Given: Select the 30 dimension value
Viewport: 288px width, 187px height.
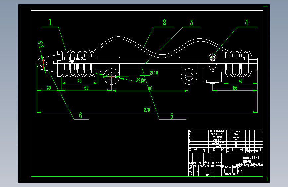Looking at the screenshot, I should [x=49, y=88].
